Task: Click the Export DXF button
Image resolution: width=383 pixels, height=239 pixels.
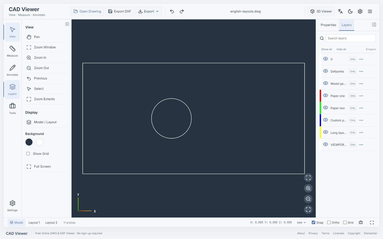Action: coord(120,11)
